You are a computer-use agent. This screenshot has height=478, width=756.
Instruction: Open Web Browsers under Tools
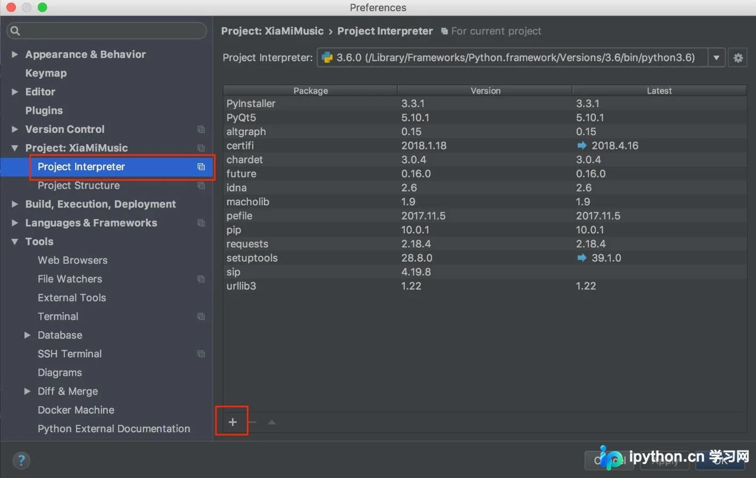[x=72, y=261]
